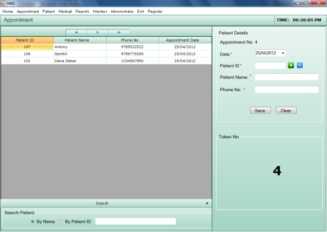Go to previous records with the back arrows
The width and height of the screenshot is (327, 232).
[76, 33]
